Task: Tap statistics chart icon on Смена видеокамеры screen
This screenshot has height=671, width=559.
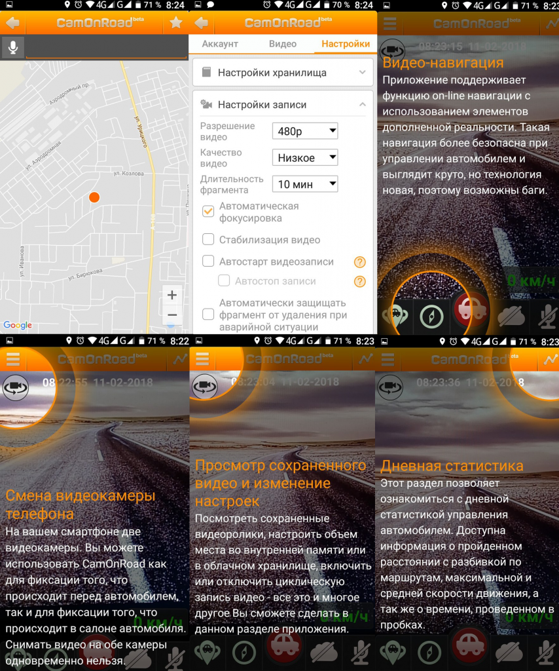Action: pos(179,358)
